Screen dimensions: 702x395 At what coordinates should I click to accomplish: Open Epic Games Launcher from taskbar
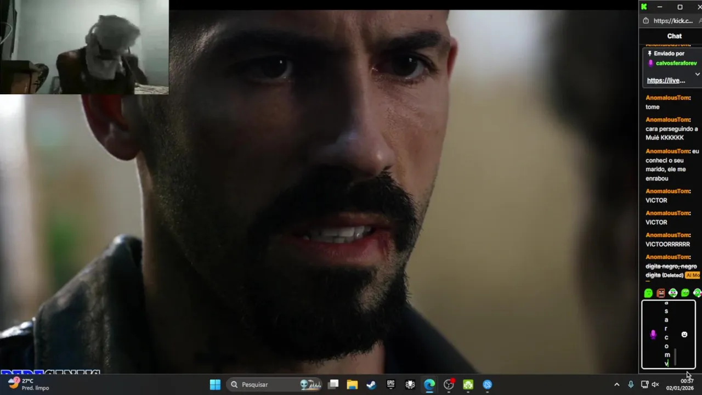pos(390,385)
